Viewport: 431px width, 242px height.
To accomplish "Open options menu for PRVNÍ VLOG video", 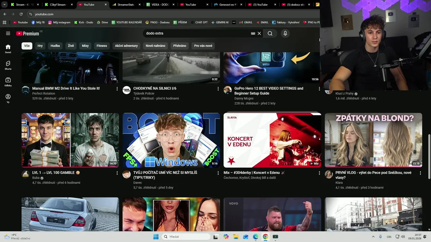I will (x=420, y=173).
